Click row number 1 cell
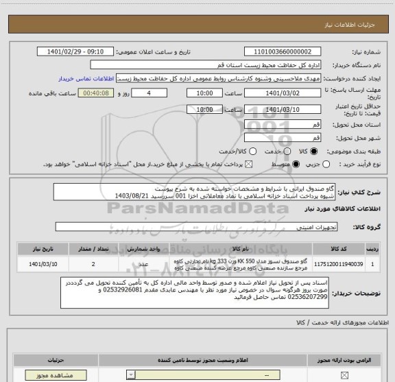Image resolution: width=395 pixels, height=382 pixels. click(372, 264)
